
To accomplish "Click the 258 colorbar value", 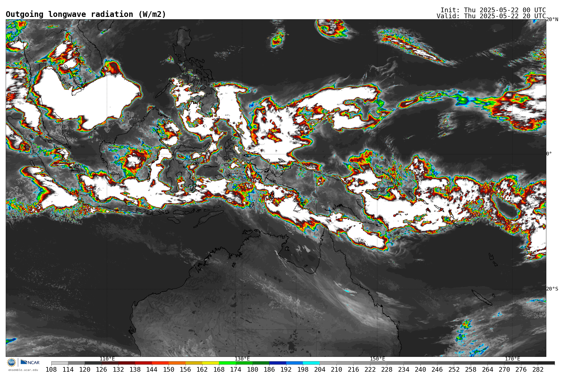I will tap(471, 370).
